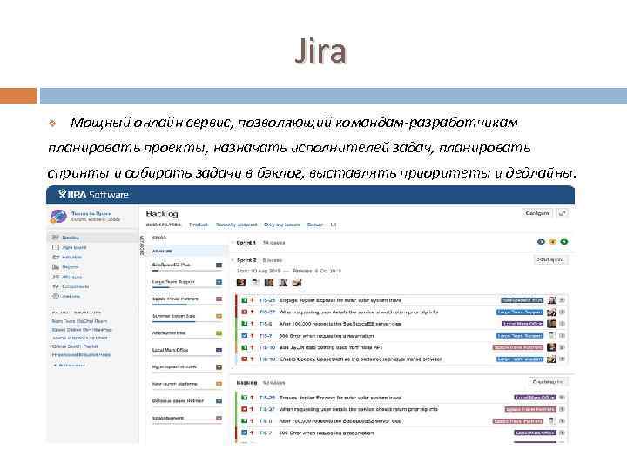Select SeeSpaceEZ Plus epic in Epics panel
This screenshot has height=470, width=627.
tap(172, 265)
